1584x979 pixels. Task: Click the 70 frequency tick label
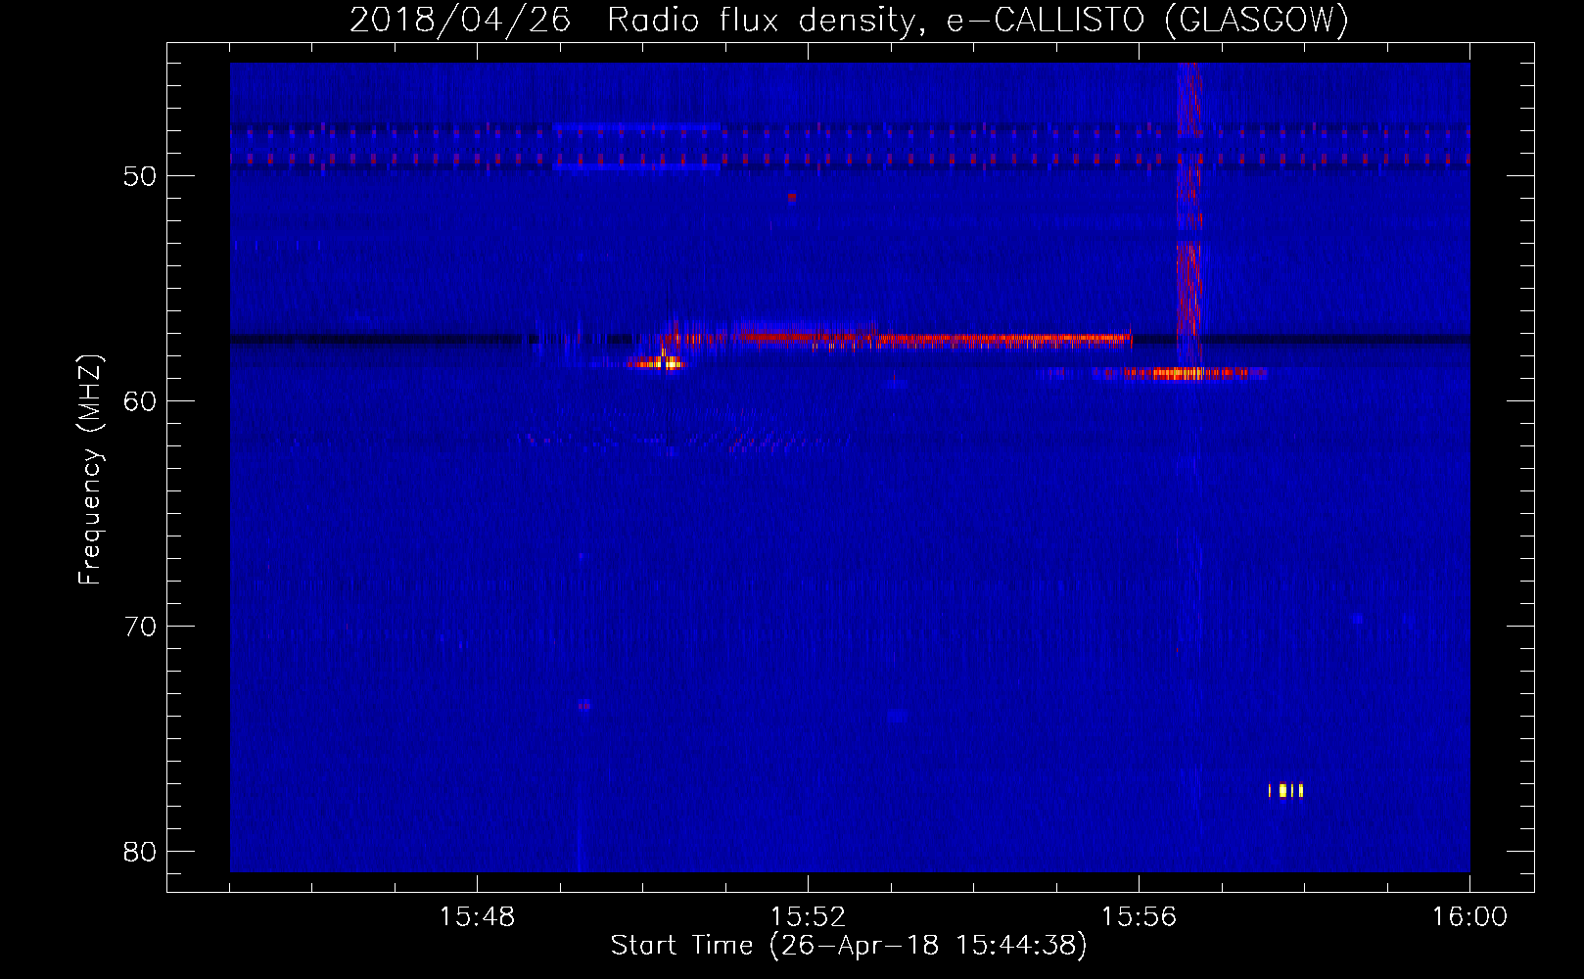[140, 627]
